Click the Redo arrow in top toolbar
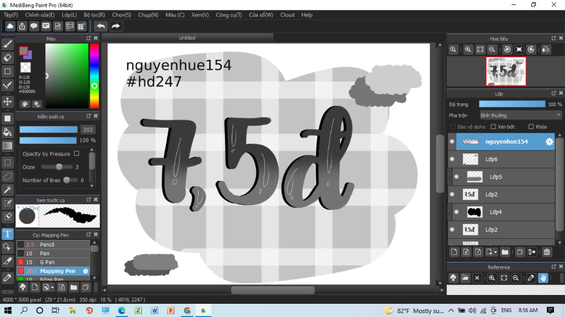This screenshot has width=565, height=317. tap(116, 26)
